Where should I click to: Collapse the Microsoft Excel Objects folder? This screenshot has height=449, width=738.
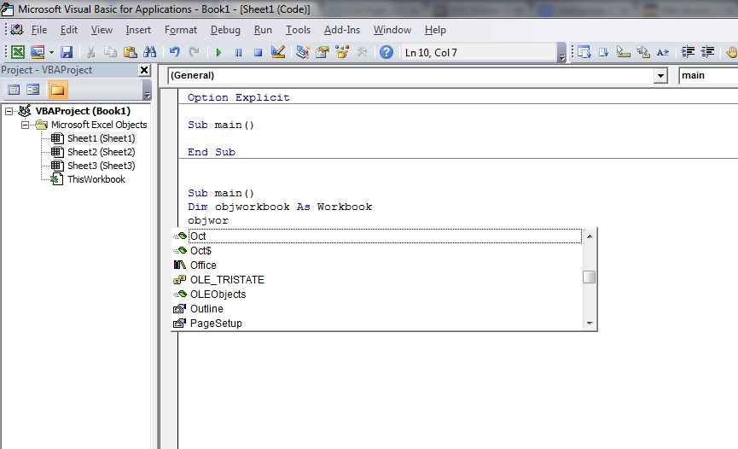coord(25,125)
